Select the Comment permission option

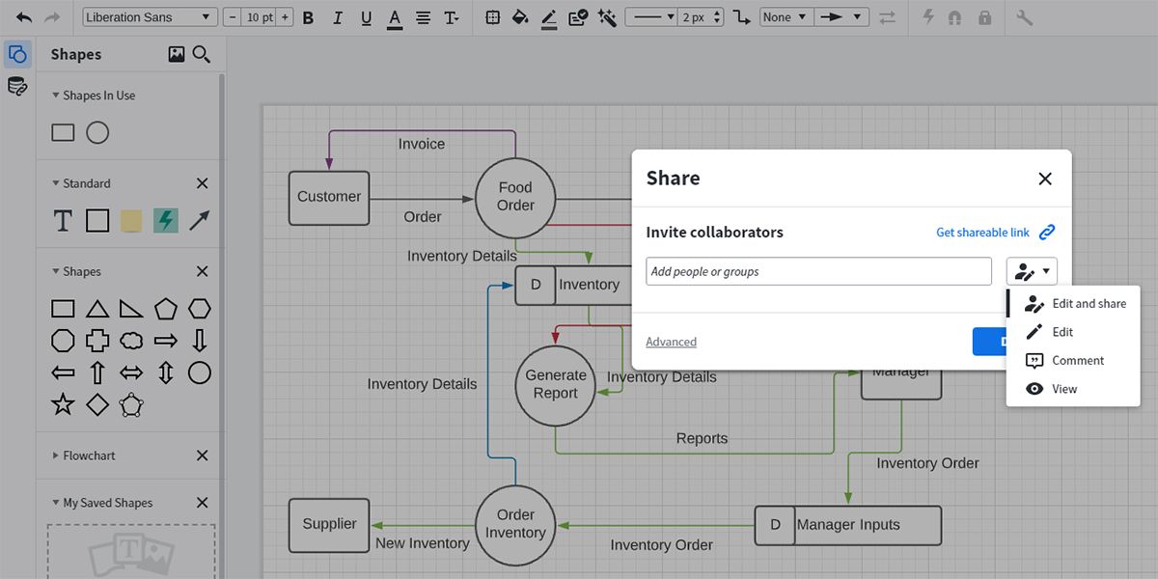click(x=1077, y=360)
